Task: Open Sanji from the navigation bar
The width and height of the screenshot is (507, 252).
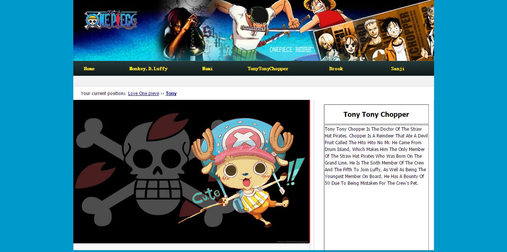Action: (x=397, y=69)
